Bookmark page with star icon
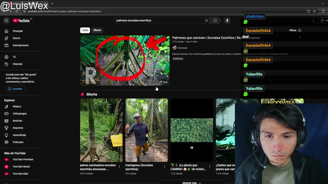Viewport: 328px width, 184px height. [314, 11]
